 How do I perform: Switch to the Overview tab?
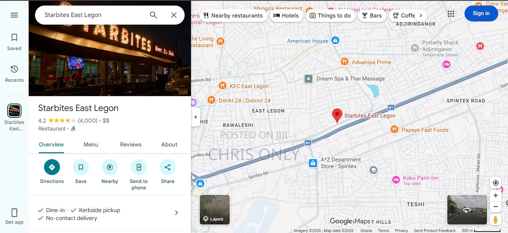tap(51, 145)
